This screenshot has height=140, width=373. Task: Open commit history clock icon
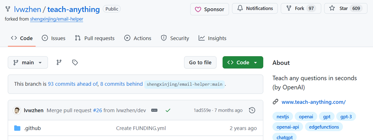pos(252,110)
